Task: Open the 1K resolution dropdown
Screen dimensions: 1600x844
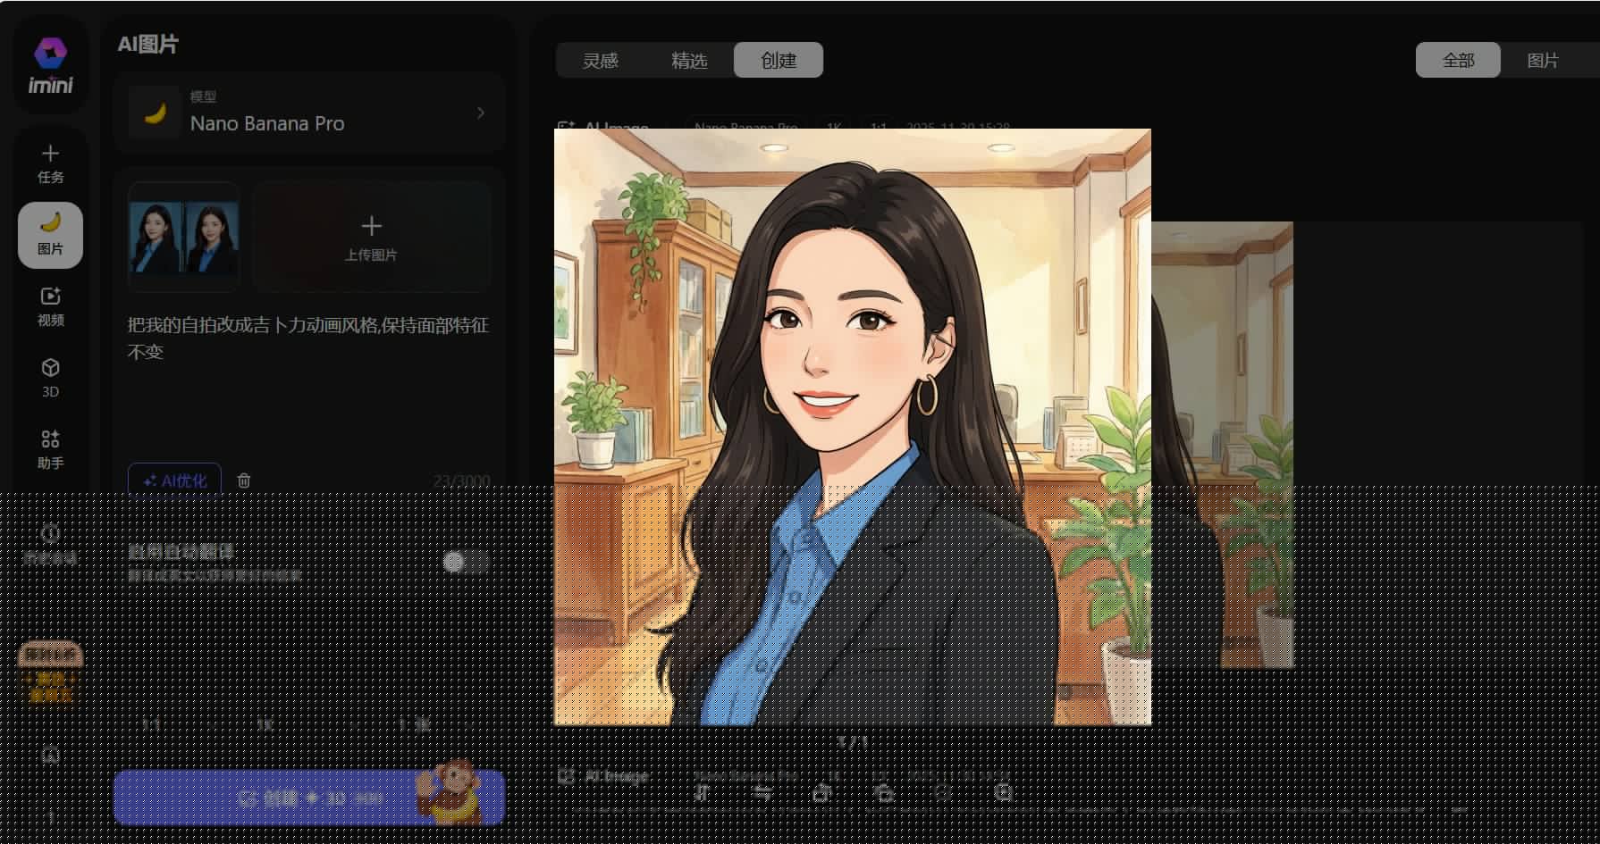Action: tap(265, 724)
